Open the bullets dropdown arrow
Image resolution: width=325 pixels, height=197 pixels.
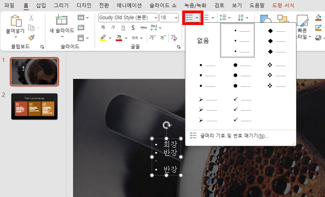coord(197,18)
